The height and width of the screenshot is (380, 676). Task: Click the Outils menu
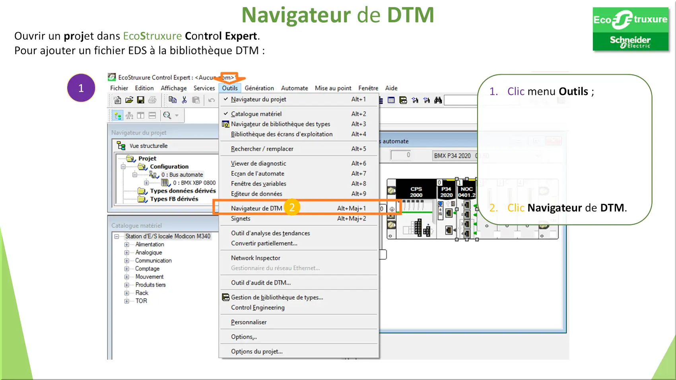(230, 88)
